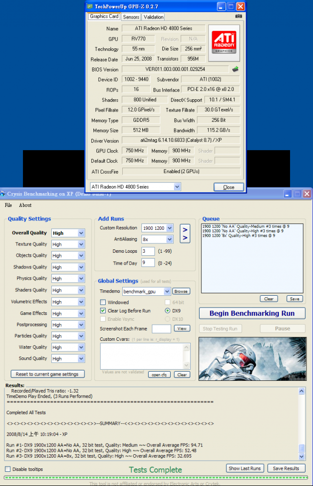Click the Results scrollbar up arrow

point(302,391)
